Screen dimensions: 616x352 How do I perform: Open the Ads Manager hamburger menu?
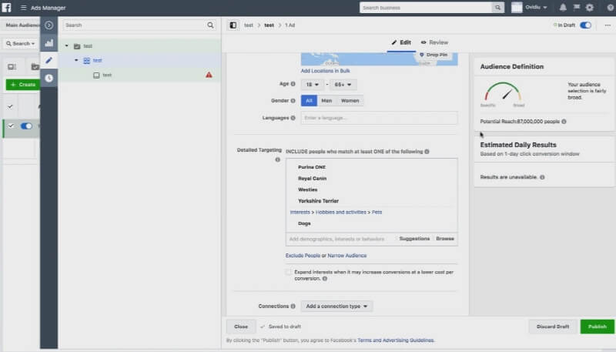[24, 8]
